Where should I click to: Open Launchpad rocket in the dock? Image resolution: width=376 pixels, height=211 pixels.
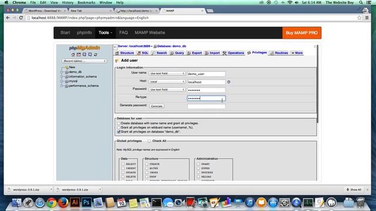point(28,203)
